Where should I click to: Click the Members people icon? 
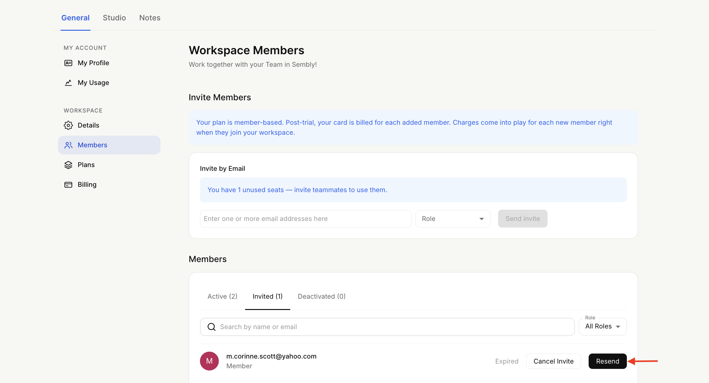(68, 145)
